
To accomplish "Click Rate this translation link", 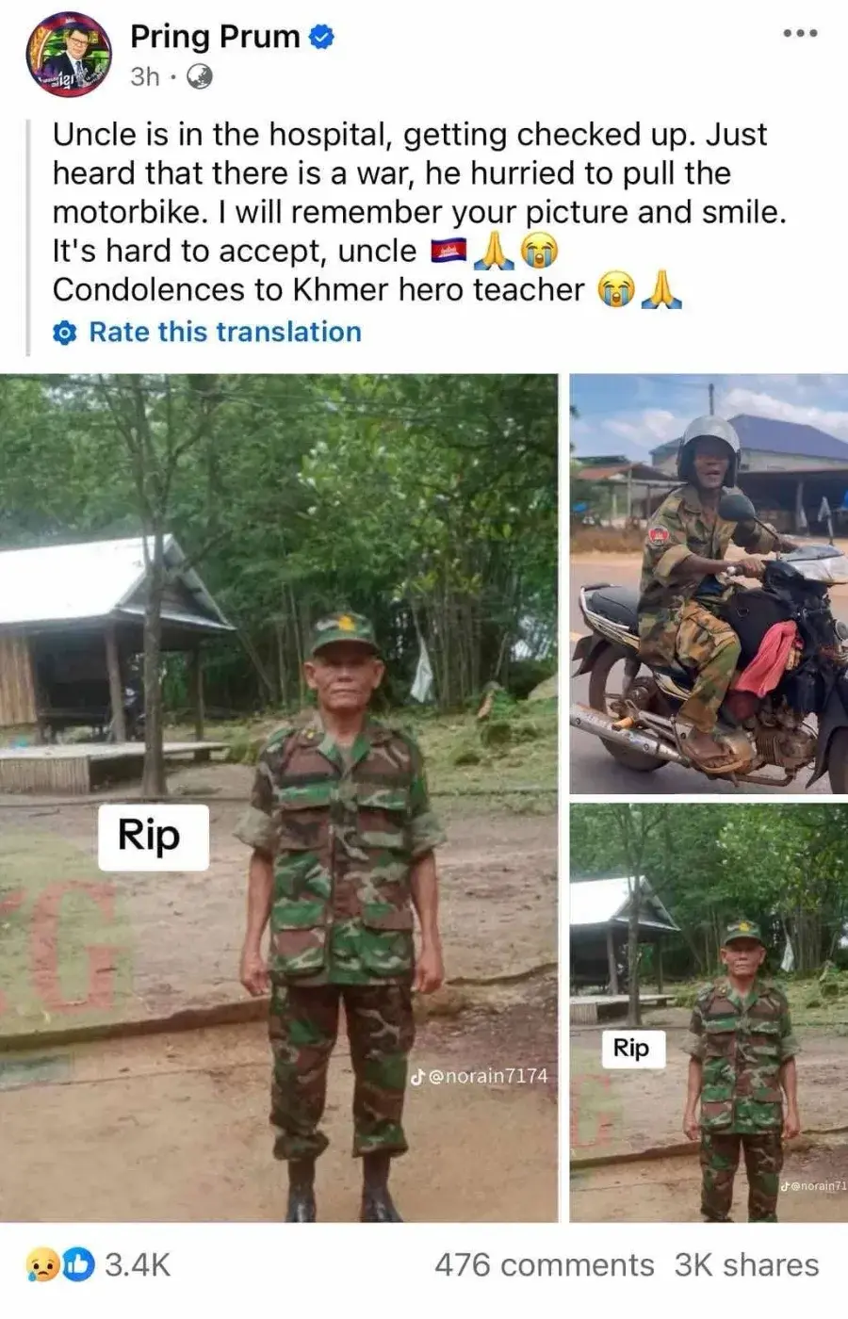I will (x=225, y=333).
